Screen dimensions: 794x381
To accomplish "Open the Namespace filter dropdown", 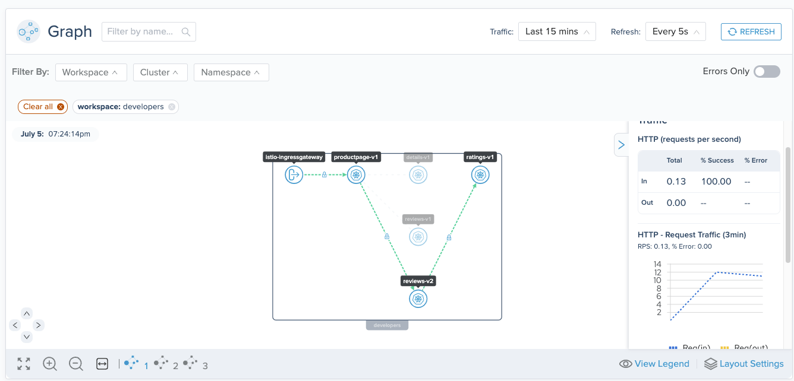I will click(231, 72).
